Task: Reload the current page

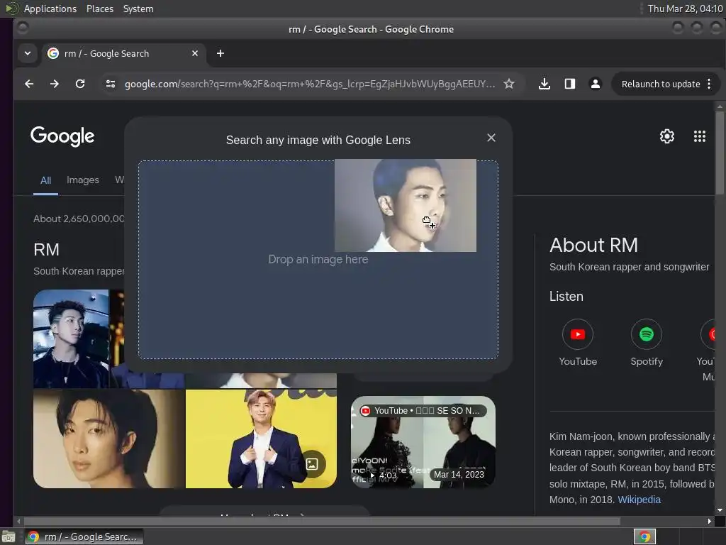Action: [80, 84]
